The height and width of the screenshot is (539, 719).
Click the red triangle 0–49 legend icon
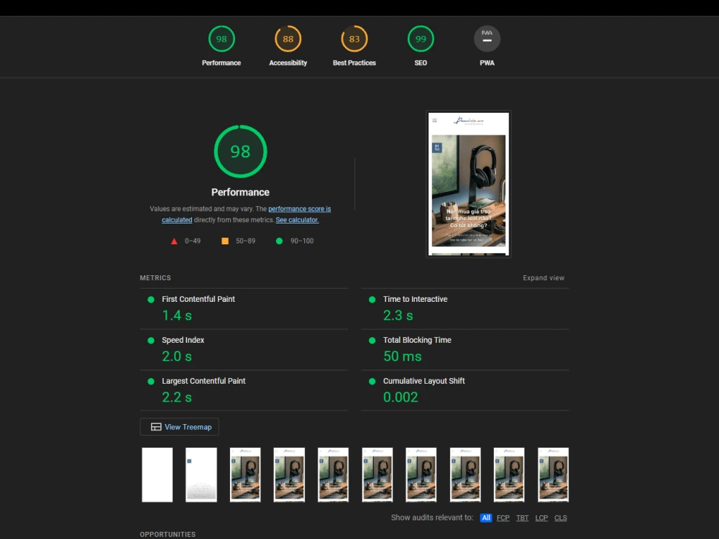pyautogui.click(x=174, y=241)
